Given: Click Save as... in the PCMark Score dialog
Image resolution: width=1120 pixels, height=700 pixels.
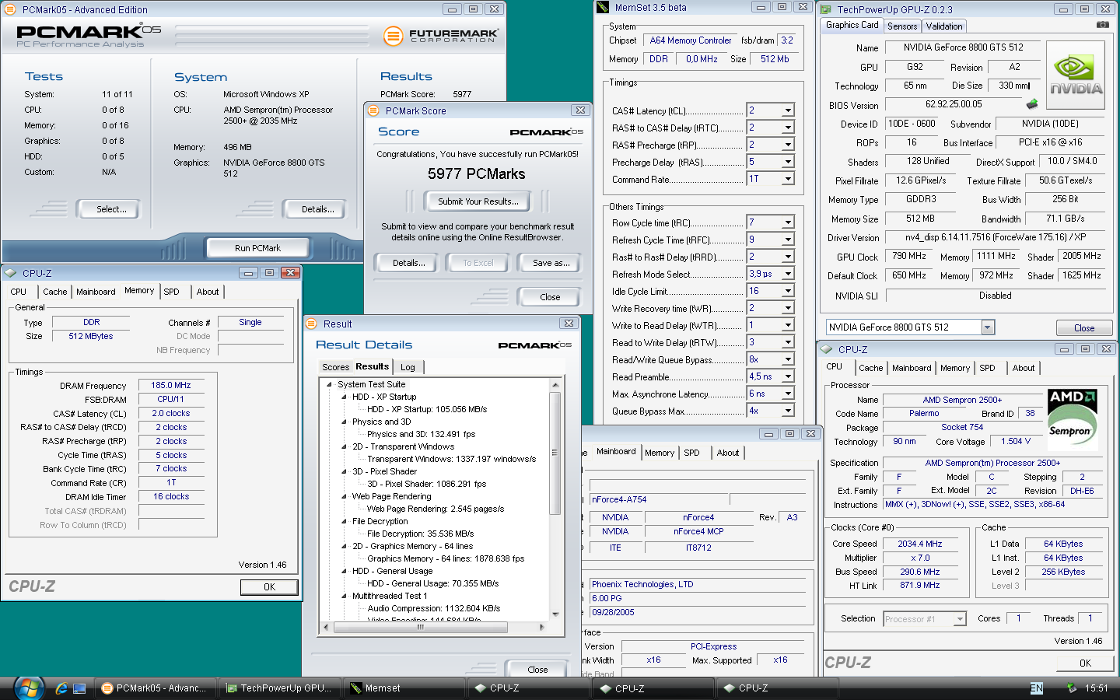Looking at the screenshot, I should click(x=551, y=263).
